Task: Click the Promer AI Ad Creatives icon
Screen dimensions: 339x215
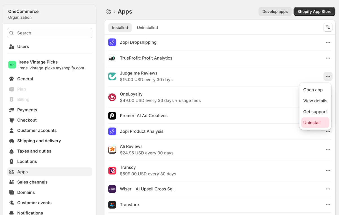Action: click(112, 116)
